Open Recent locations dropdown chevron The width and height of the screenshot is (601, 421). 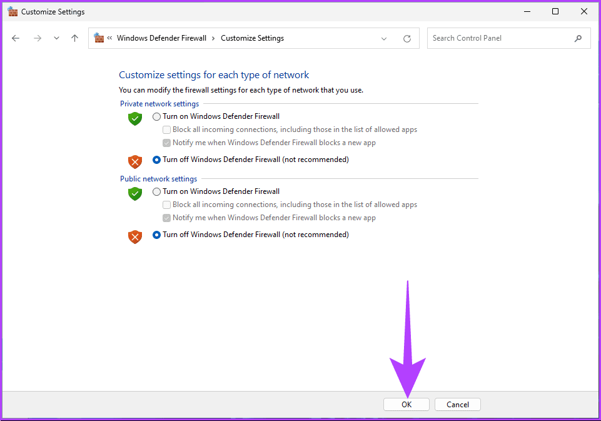click(56, 38)
